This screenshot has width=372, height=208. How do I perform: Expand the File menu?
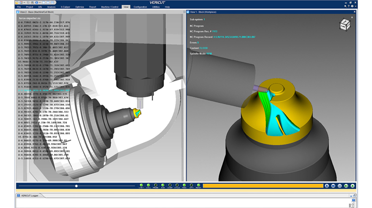(x=19, y=7)
